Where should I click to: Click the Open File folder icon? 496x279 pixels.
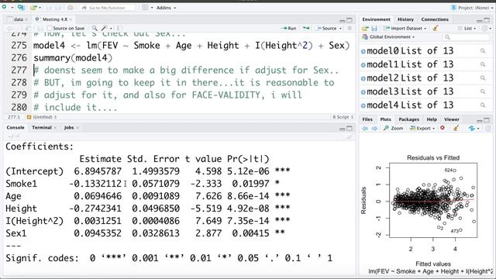[x=33, y=7]
